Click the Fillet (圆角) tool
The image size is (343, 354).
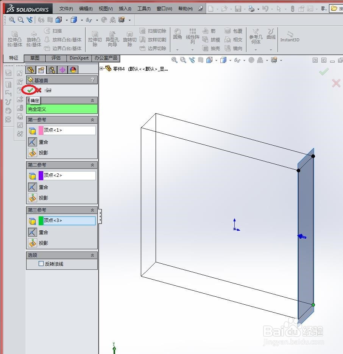[x=178, y=34]
